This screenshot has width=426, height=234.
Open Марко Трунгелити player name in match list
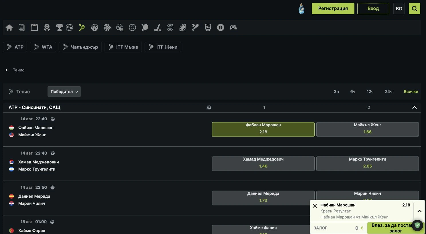click(x=37, y=169)
